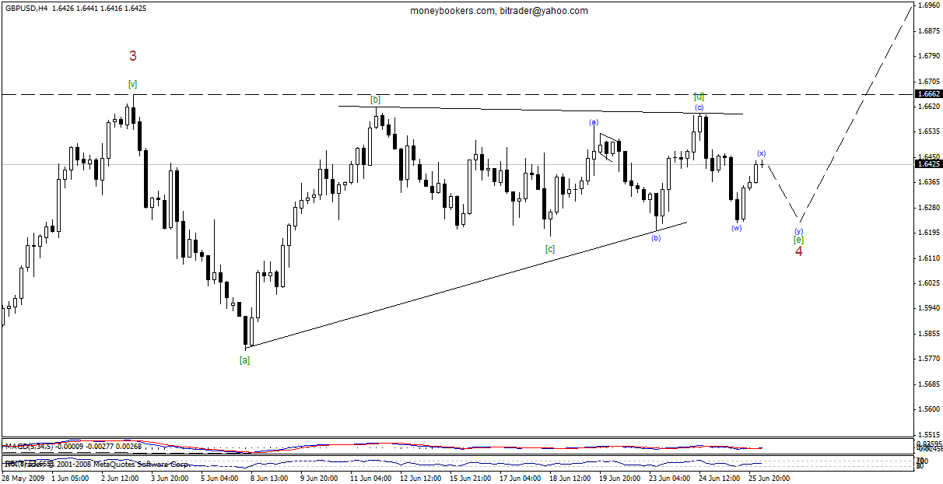
Task: Click the 18 Jun 12:00 time label
Action: 570,478
